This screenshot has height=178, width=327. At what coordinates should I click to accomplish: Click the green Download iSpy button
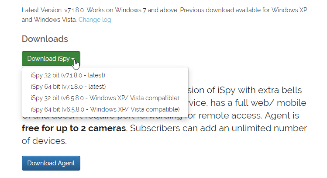click(x=51, y=59)
